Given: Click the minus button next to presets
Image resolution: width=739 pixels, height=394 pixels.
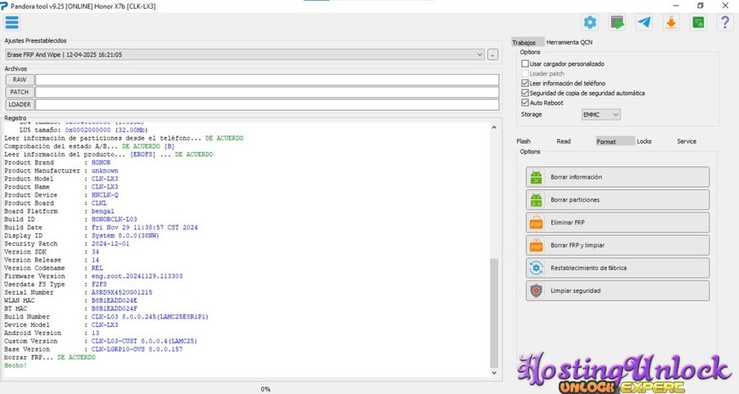Looking at the screenshot, I should (x=492, y=54).
